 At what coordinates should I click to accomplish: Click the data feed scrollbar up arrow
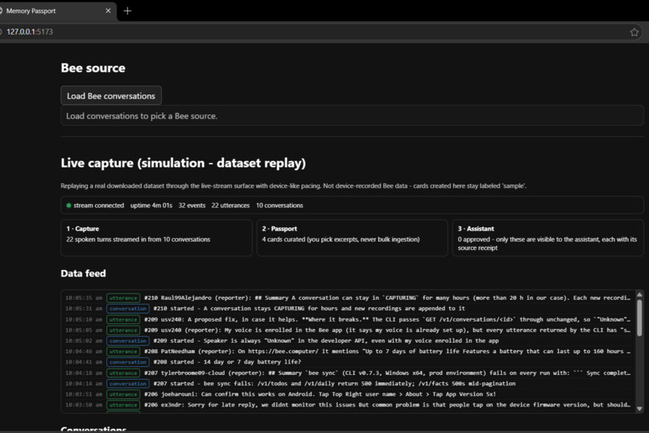[639, 294]
